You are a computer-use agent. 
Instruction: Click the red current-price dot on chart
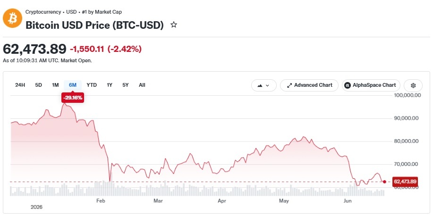tap(384, 182)
